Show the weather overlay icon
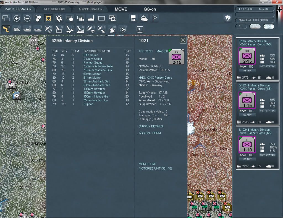 144,18
